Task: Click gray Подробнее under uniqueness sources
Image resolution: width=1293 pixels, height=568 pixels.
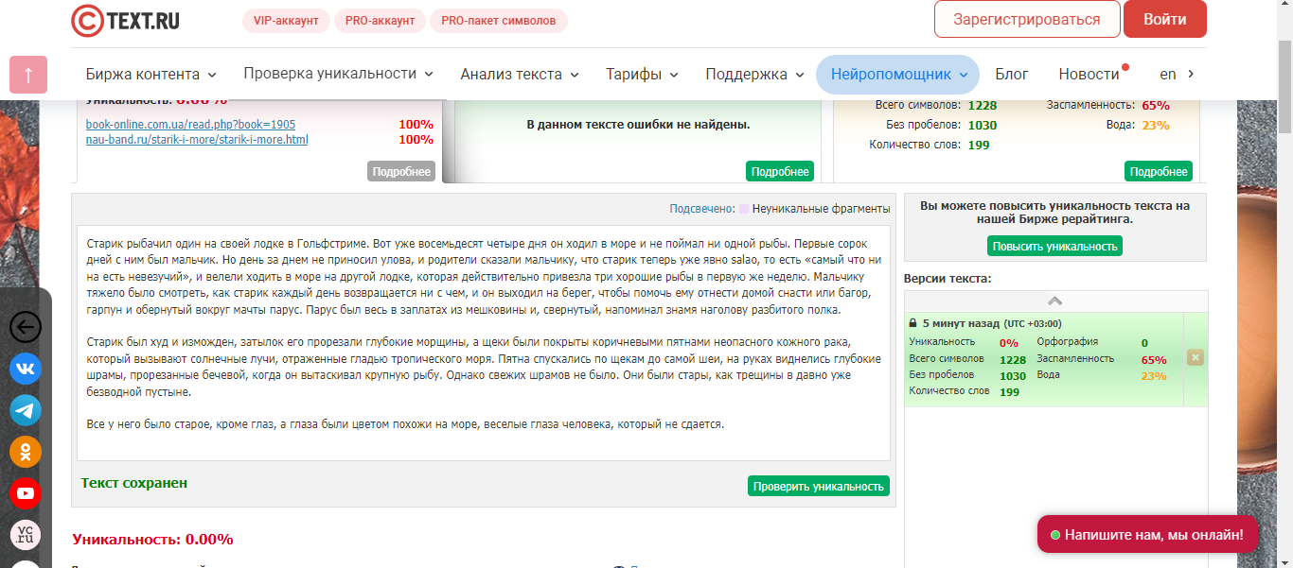Action: [401, 171]
